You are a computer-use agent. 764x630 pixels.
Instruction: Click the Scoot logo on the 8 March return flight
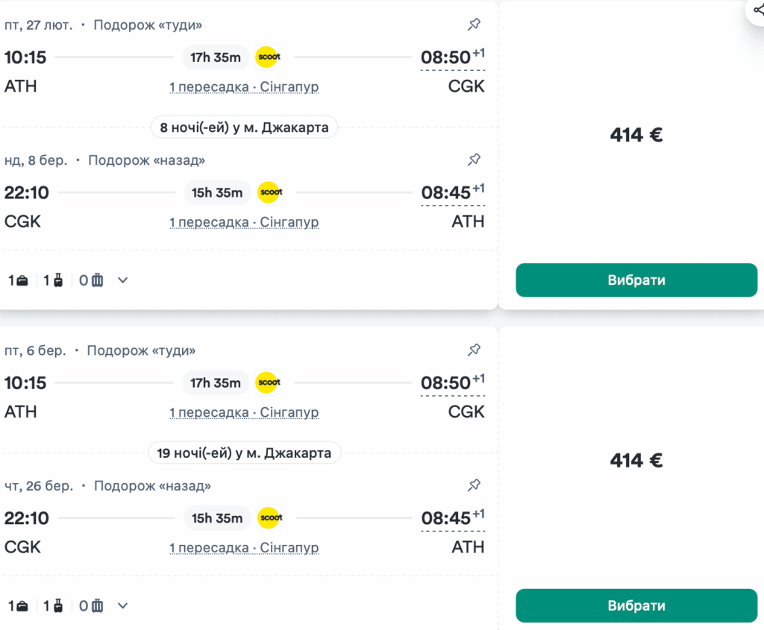[x=270, y=192]
